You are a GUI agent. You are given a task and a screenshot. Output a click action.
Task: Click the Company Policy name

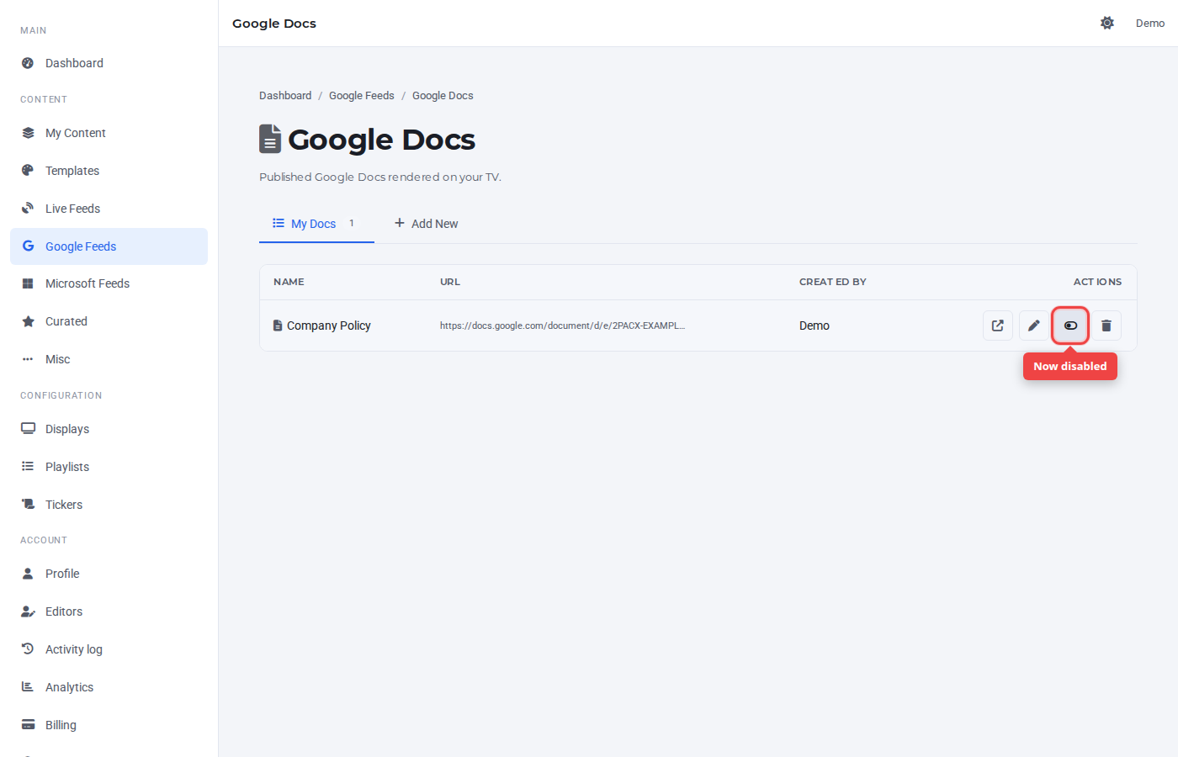point(329,326)
